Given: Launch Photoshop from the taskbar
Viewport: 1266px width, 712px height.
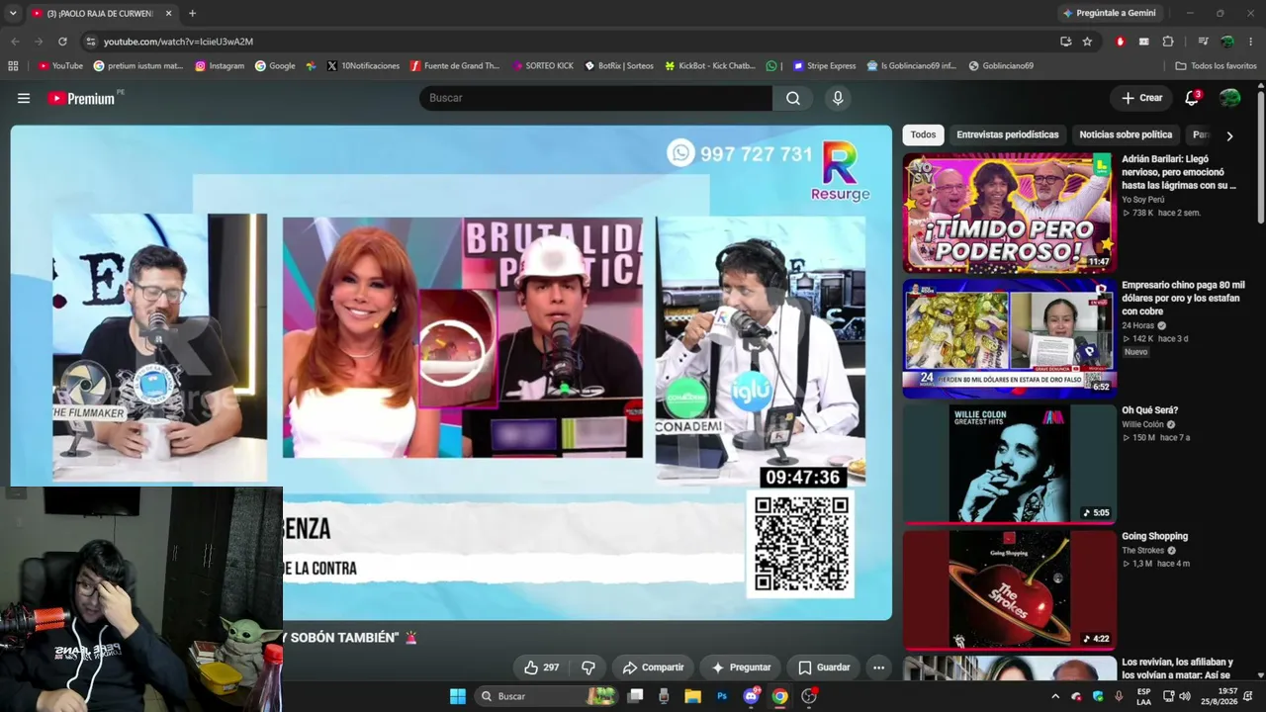Looking at the screenshot, I should [722, 696].
